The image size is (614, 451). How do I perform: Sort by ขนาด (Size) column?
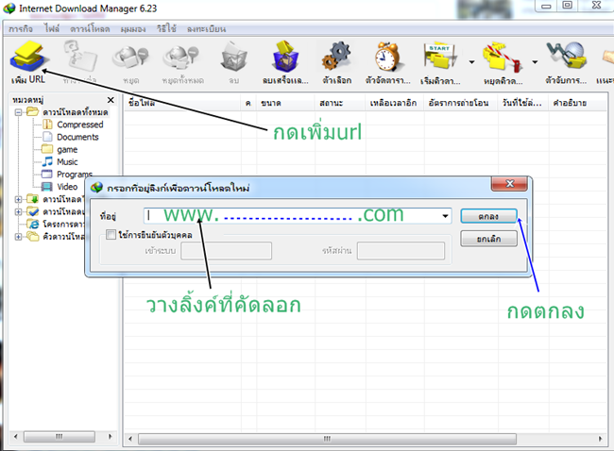[286, 103]
